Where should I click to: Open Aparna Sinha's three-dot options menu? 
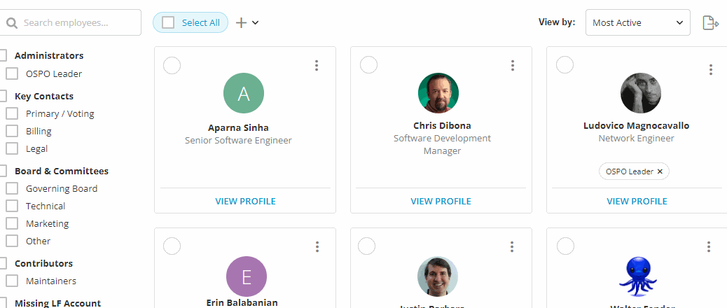317,66
